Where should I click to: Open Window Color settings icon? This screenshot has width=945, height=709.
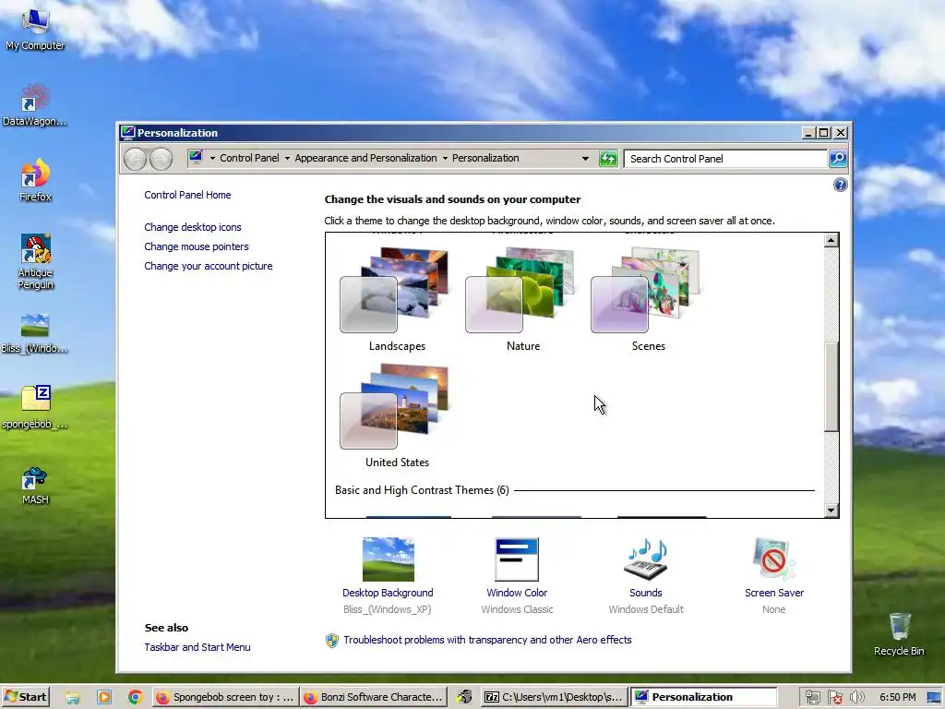(x=517, y=559)
